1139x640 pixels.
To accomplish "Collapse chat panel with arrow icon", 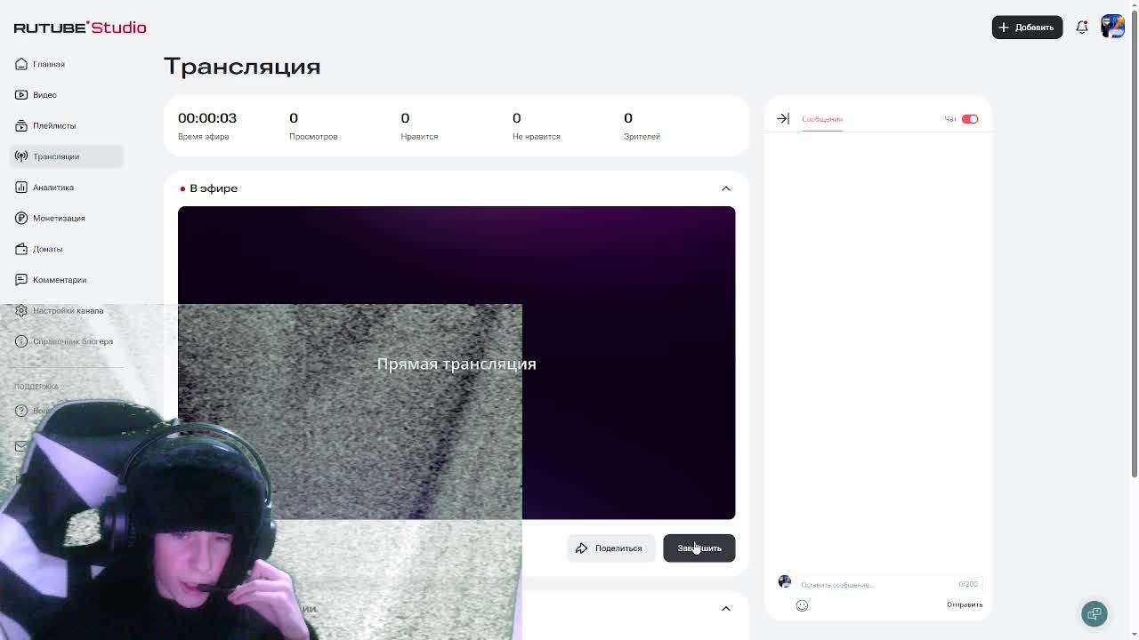I will [783, 118].
